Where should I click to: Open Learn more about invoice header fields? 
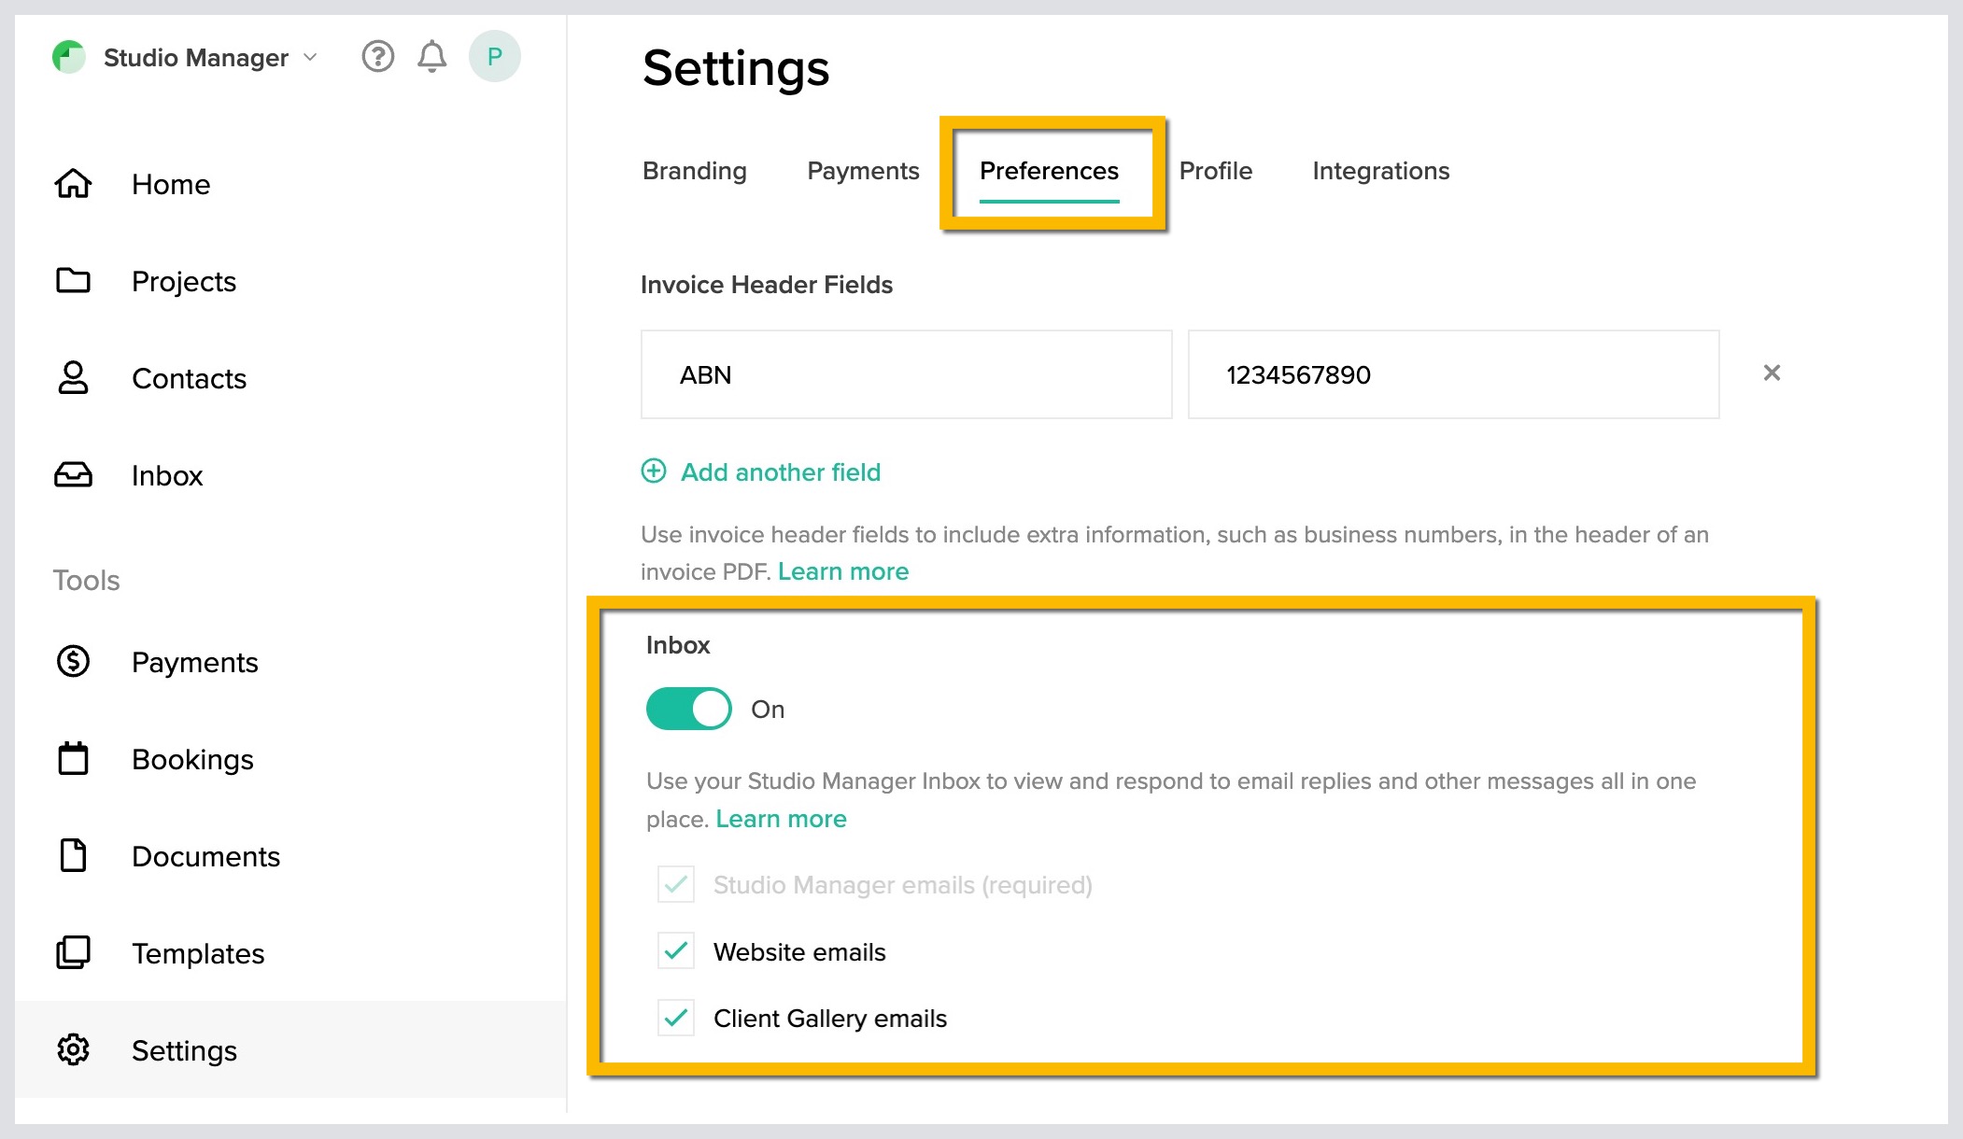click(x=842, y=571)
